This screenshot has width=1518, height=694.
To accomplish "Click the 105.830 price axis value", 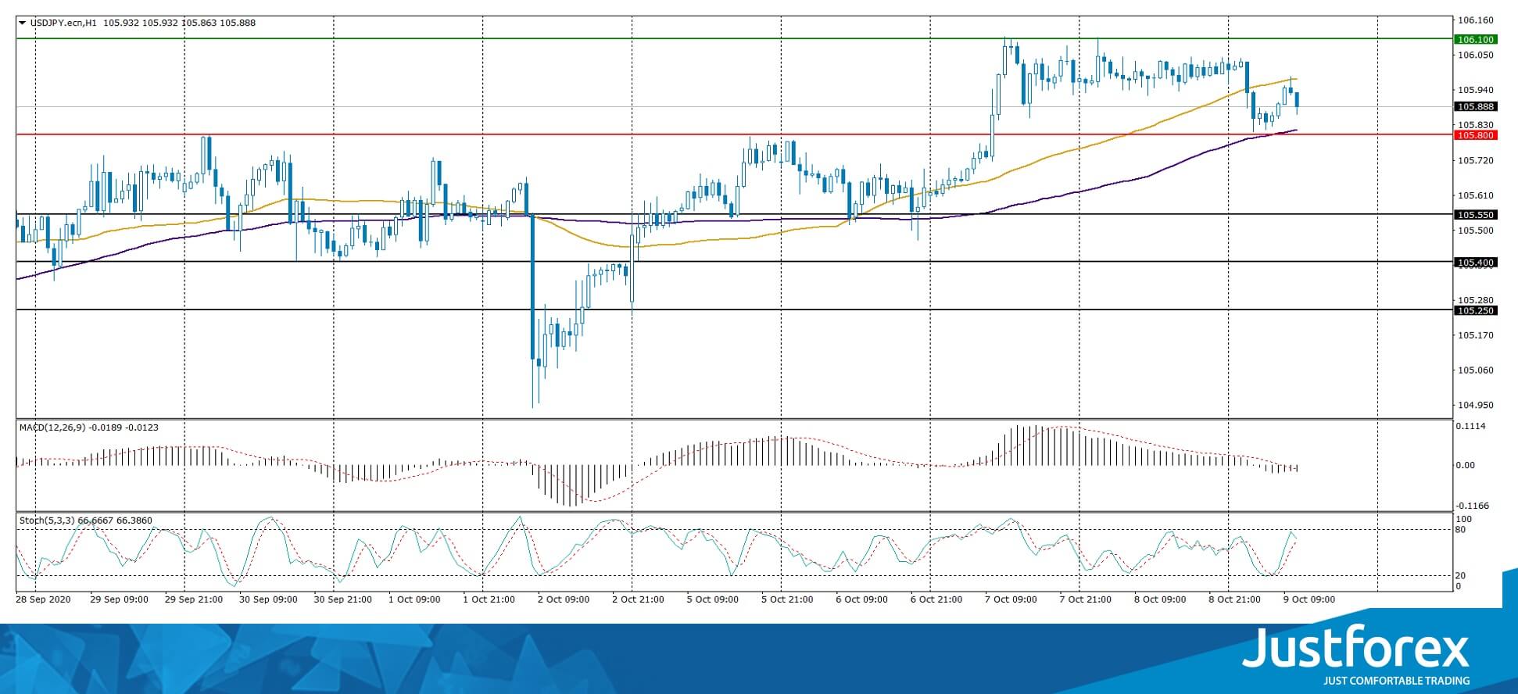I will click(x=1475, y=125).
